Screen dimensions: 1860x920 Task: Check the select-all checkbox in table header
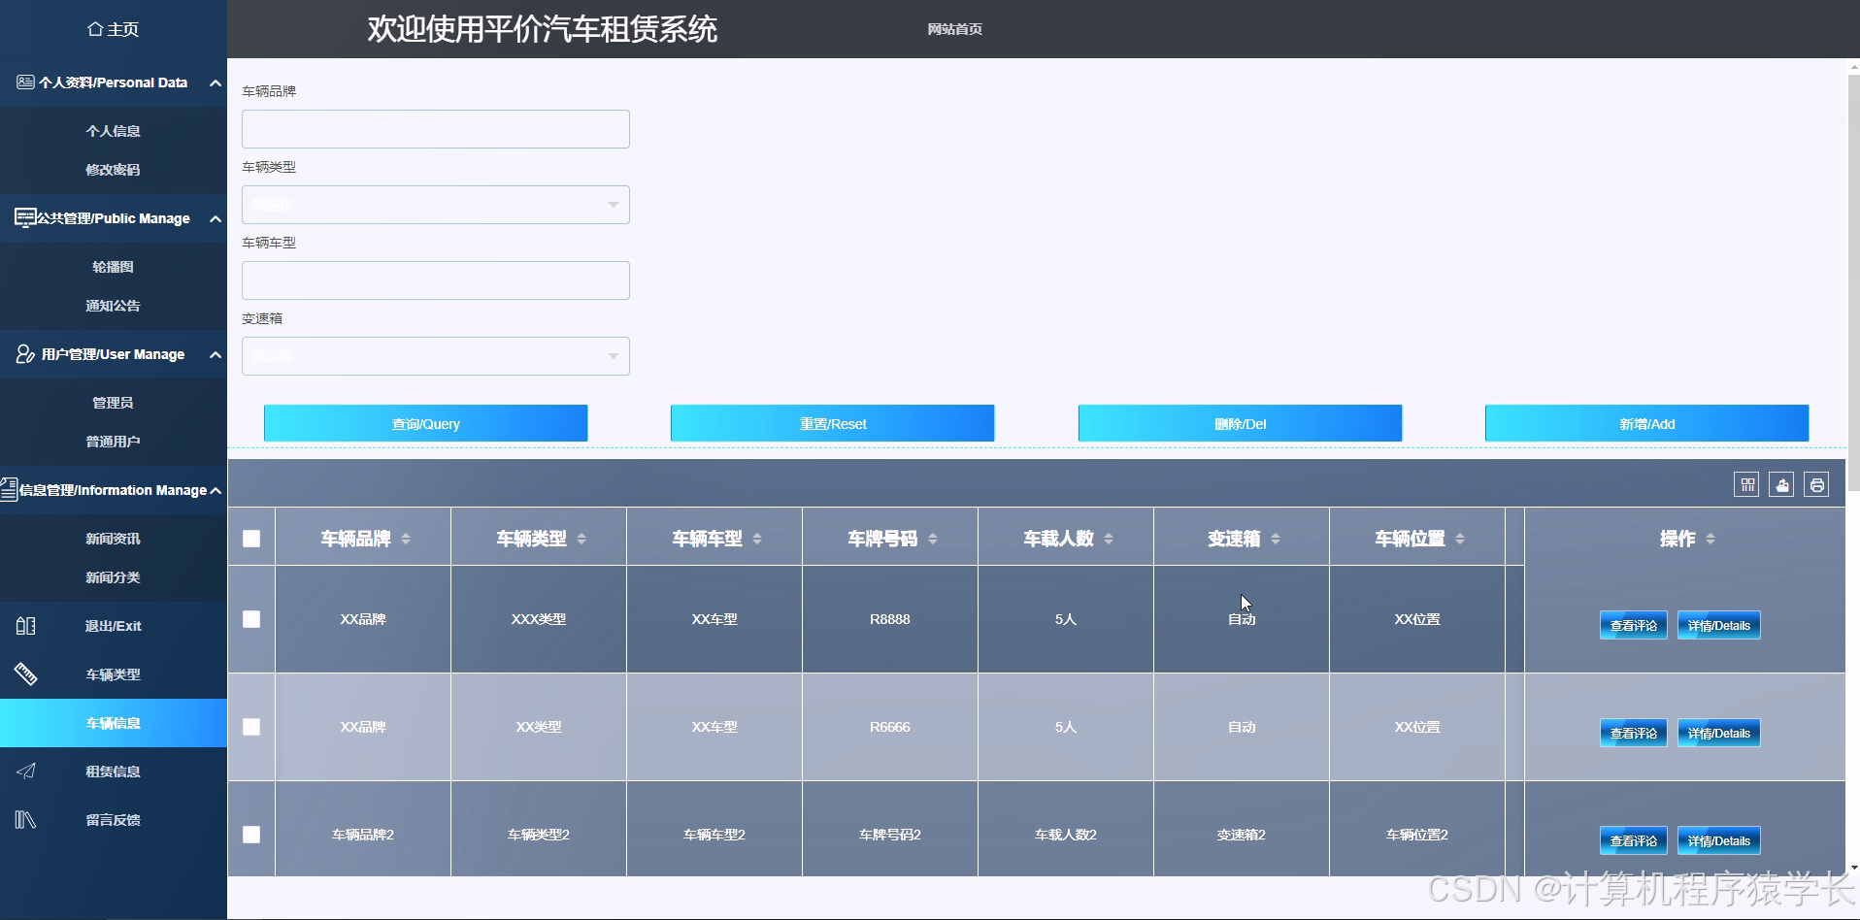tap(251, 537)
